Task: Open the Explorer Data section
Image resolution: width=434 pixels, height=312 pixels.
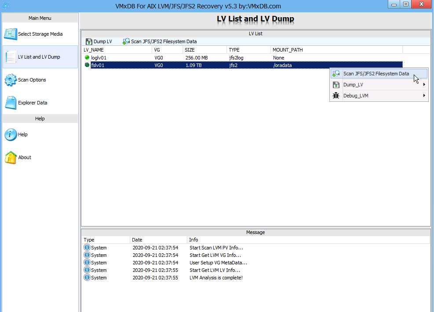Action: 40,103
